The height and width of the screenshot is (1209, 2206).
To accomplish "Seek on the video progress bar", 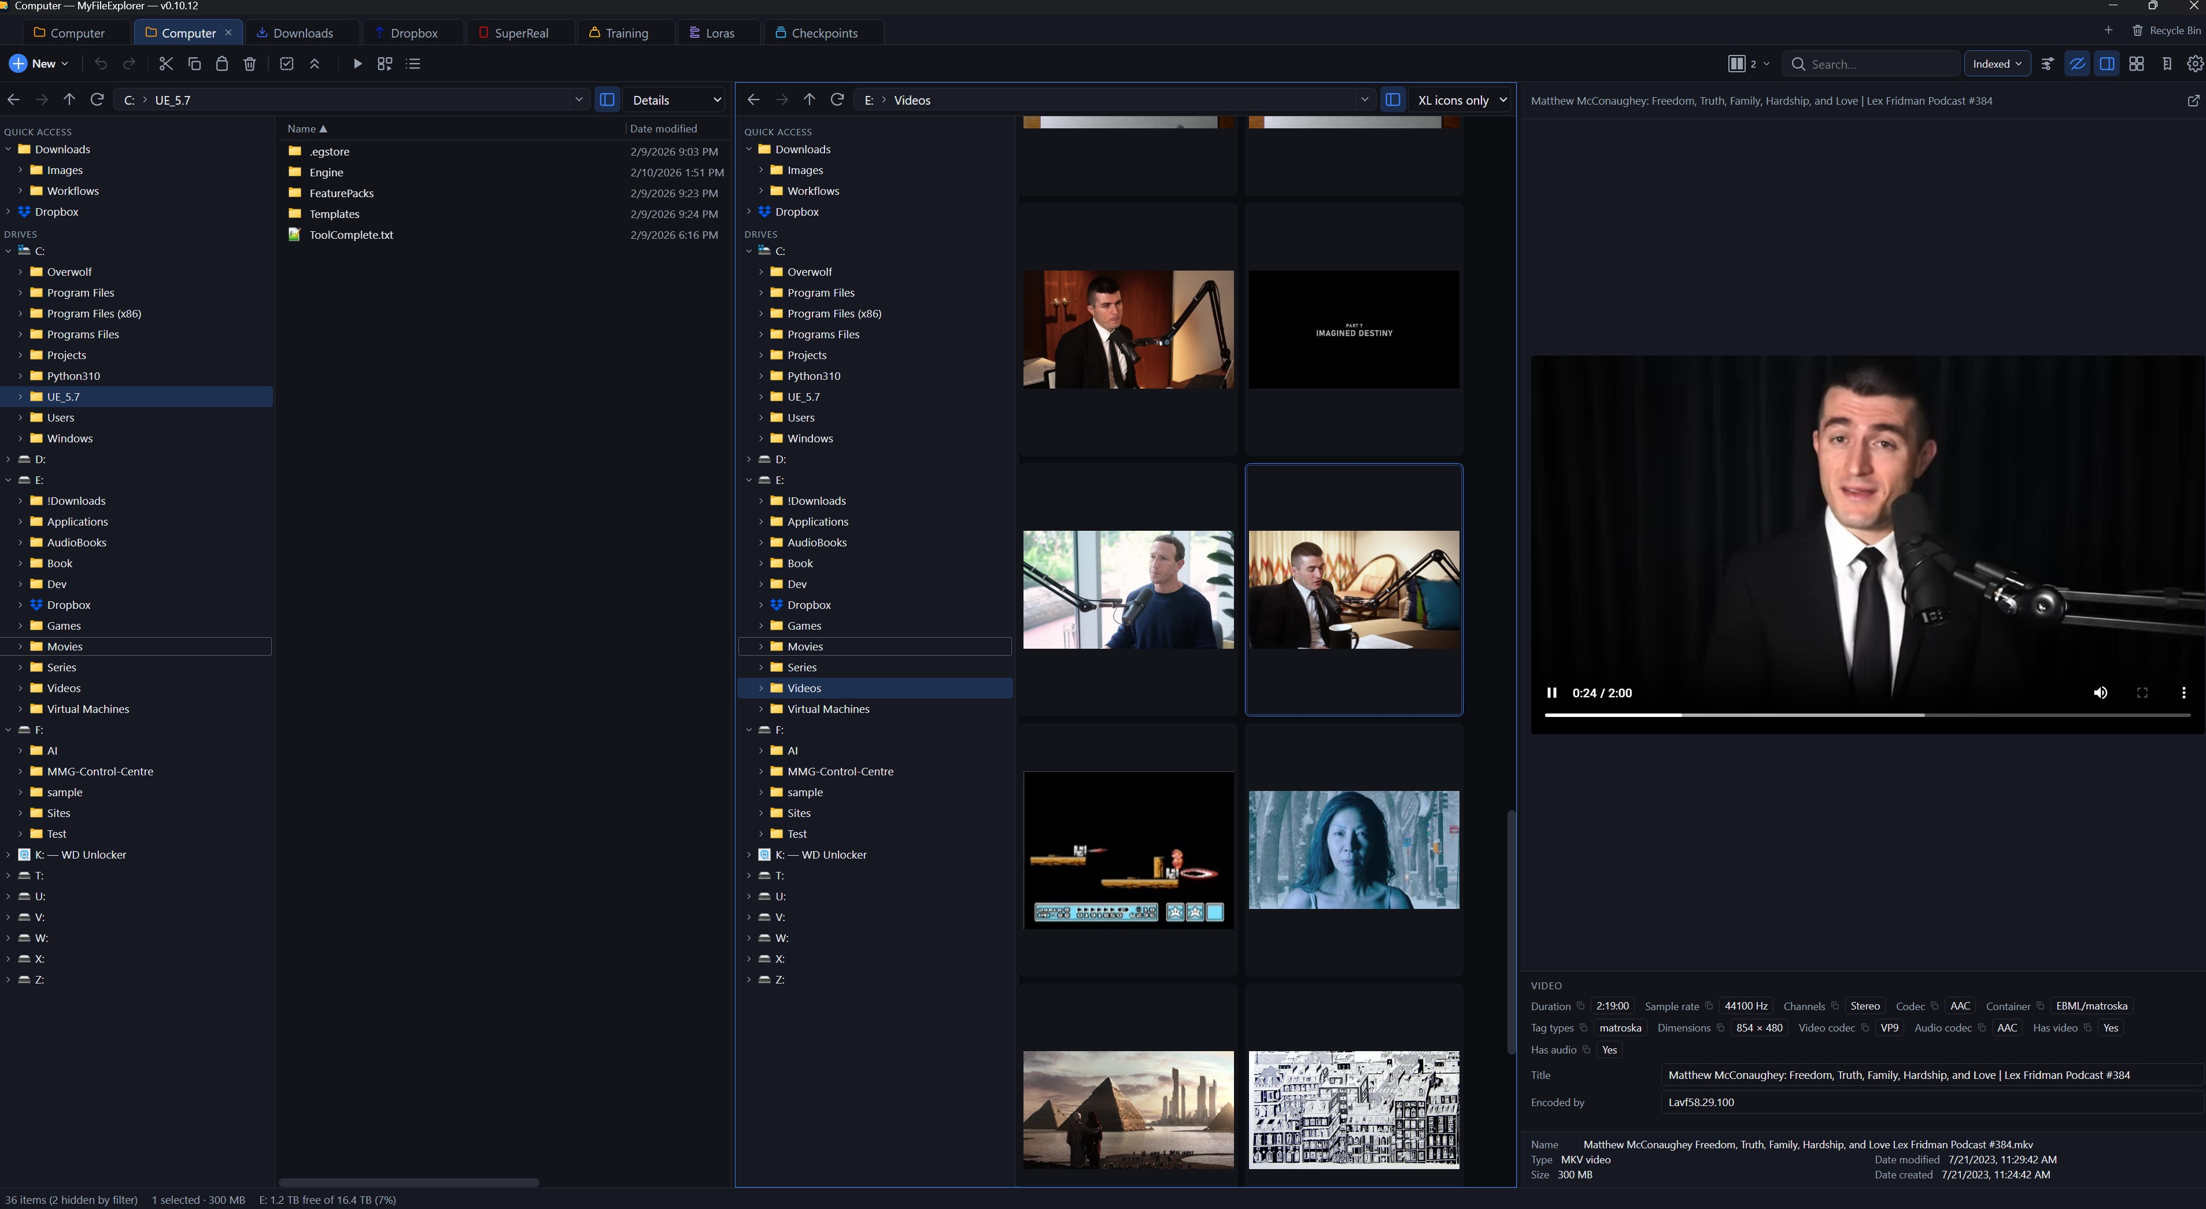I will (1867, 715).
